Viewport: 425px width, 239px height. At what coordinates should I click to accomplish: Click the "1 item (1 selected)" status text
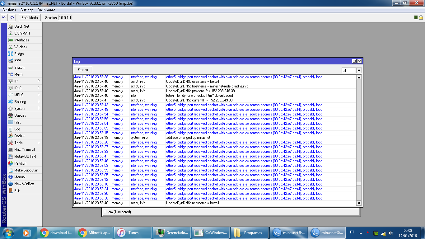[118, 212]
